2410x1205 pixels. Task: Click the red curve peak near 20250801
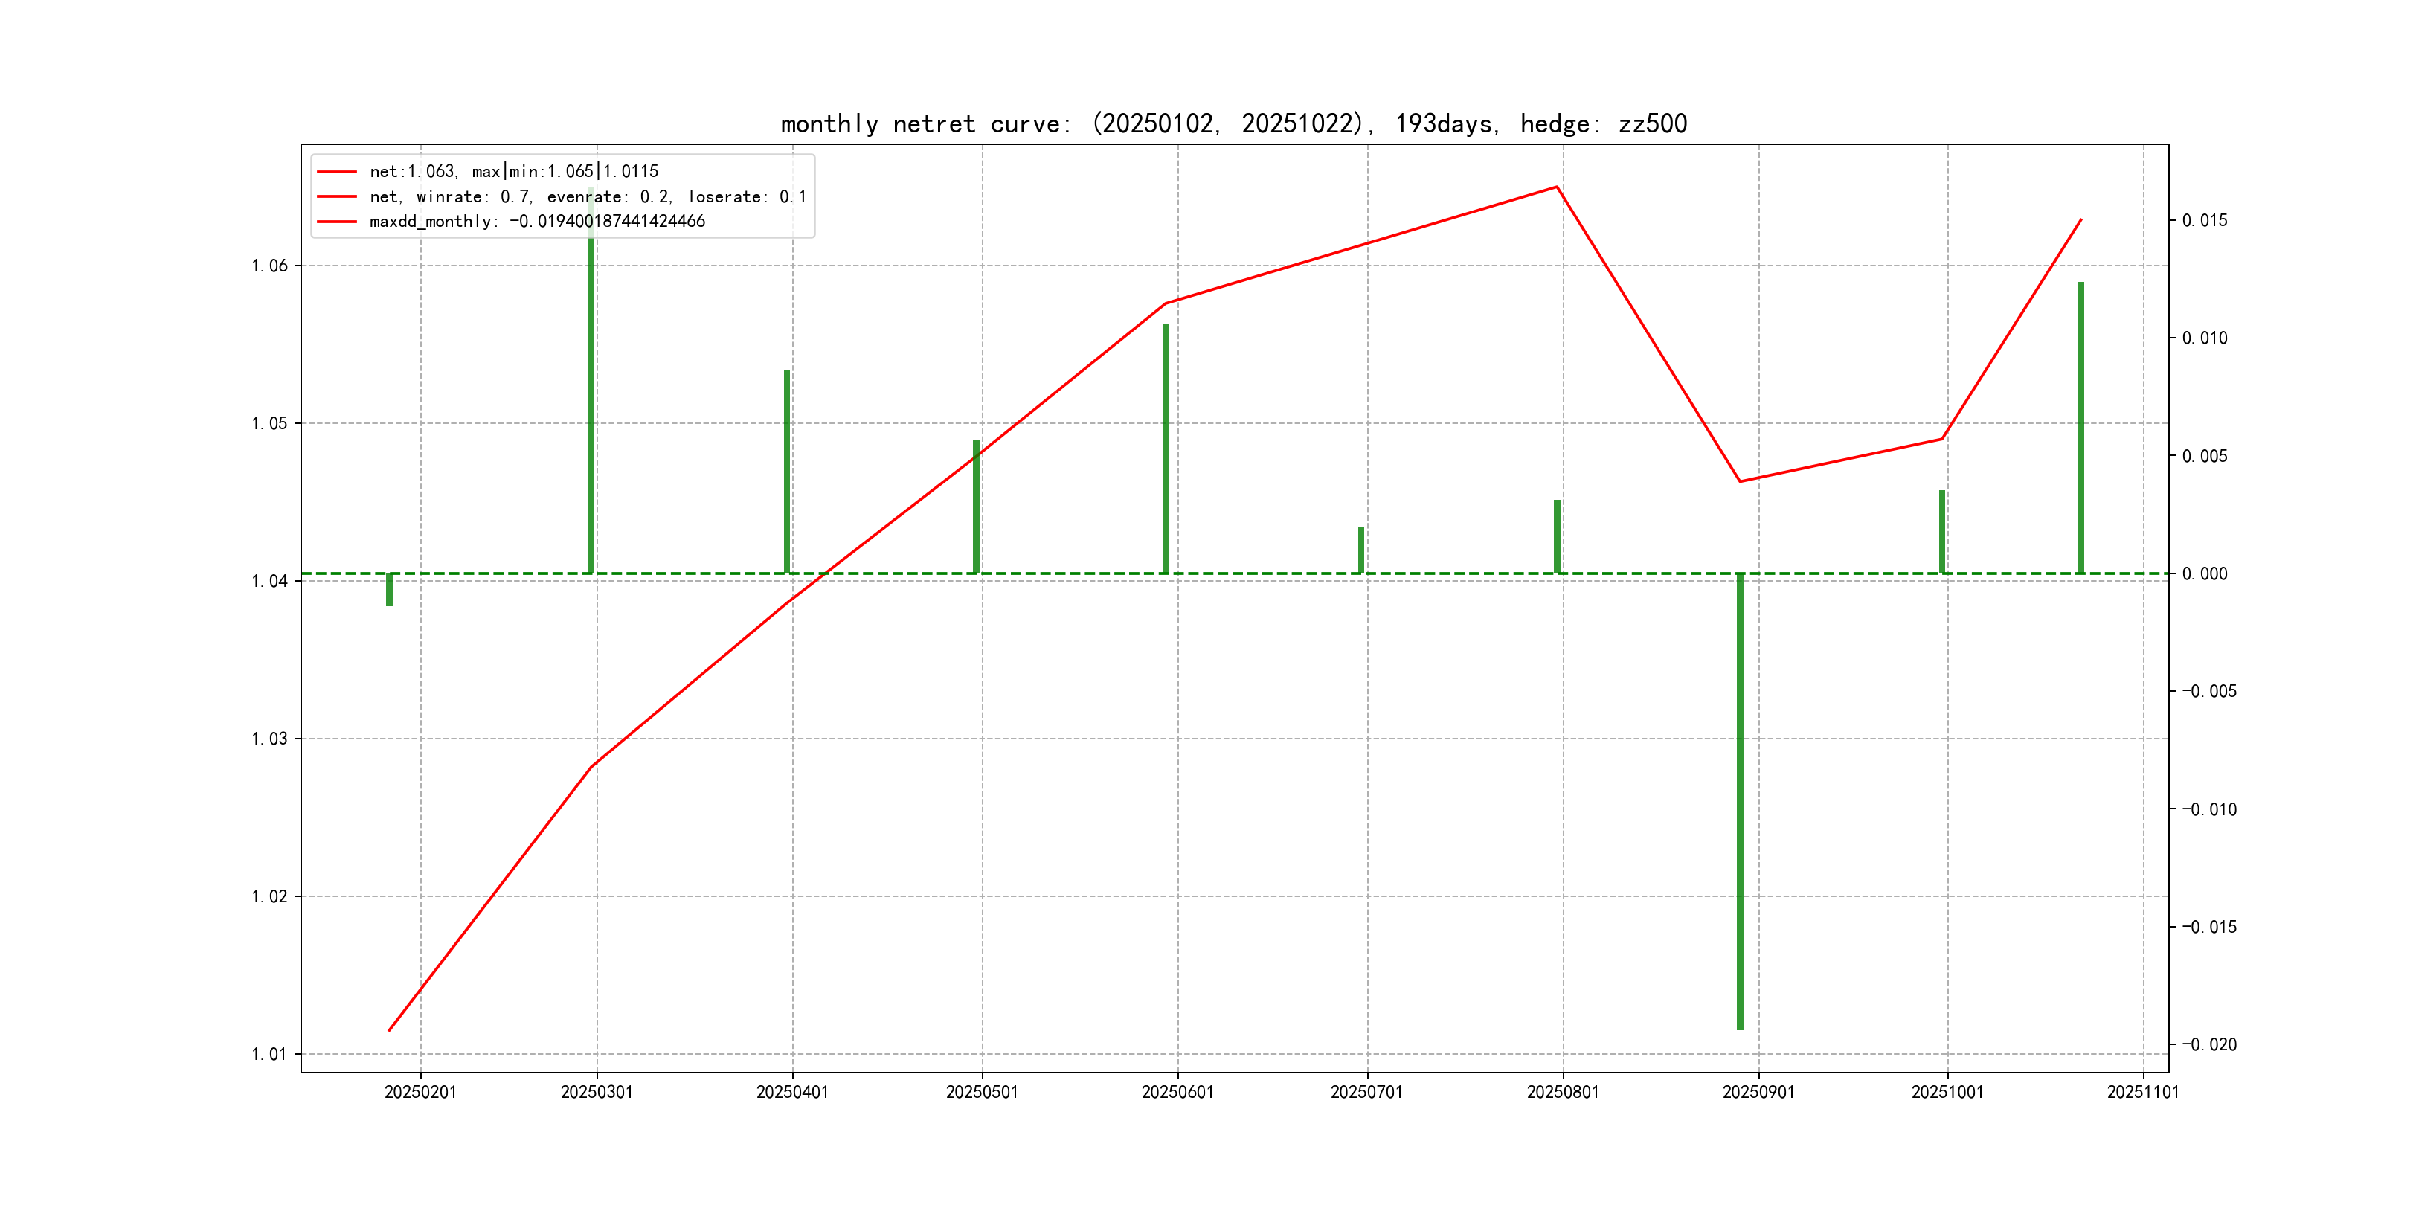pos(1557,187)
